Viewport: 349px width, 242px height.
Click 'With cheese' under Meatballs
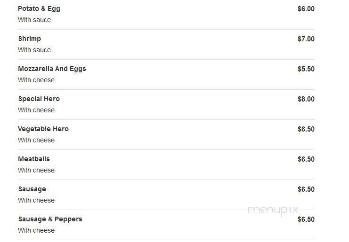coord(36,170)
